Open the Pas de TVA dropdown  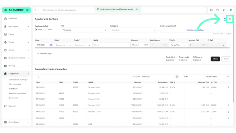tap(178, 45)
